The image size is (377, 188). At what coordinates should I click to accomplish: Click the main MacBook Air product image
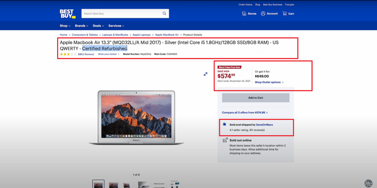point(136,118)
